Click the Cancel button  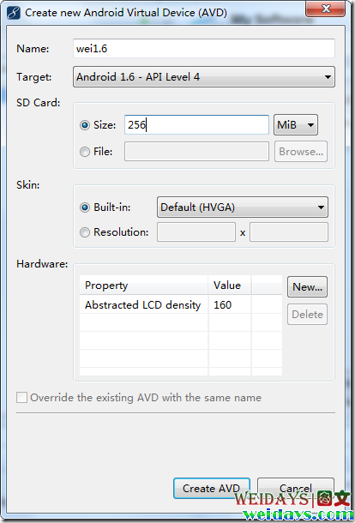coord(296,489)
